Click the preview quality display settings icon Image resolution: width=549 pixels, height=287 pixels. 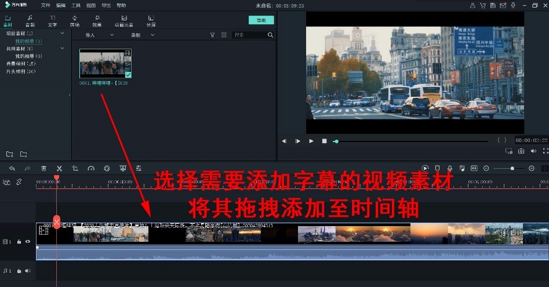(509, 151)
